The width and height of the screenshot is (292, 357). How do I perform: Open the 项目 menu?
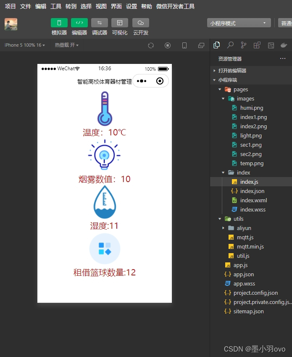pyautogui.click(x=10, y=6)
